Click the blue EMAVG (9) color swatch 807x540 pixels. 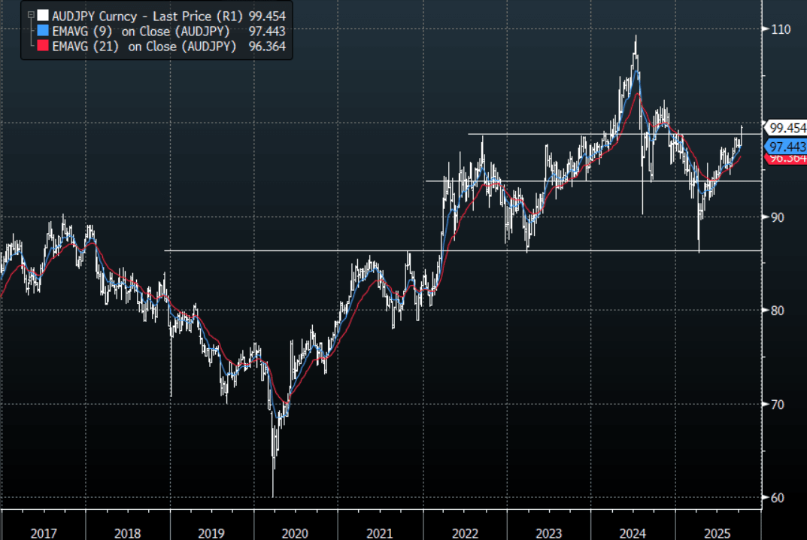pos(44,30)
